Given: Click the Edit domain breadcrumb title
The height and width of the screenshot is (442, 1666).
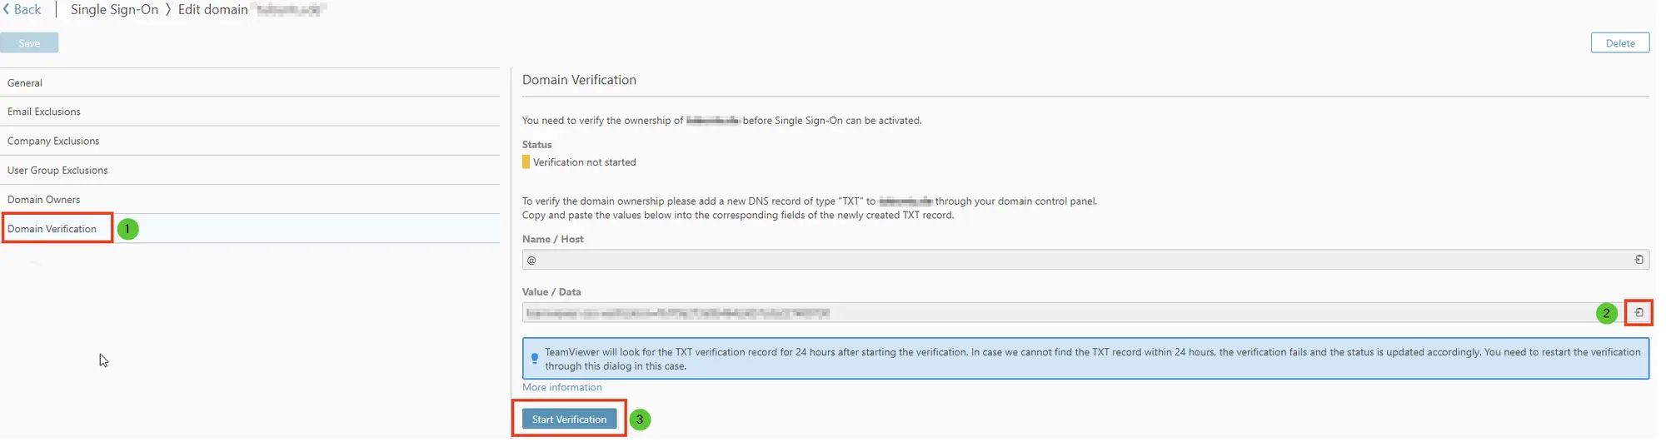Looking at the screenshot, I should coord(213,9).
